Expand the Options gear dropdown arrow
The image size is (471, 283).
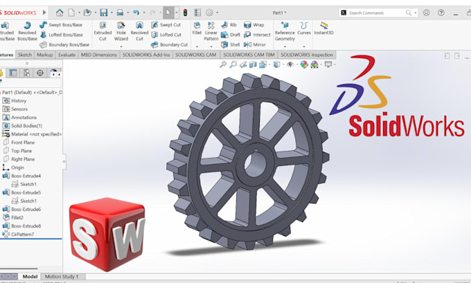click(x=217, y=12)
